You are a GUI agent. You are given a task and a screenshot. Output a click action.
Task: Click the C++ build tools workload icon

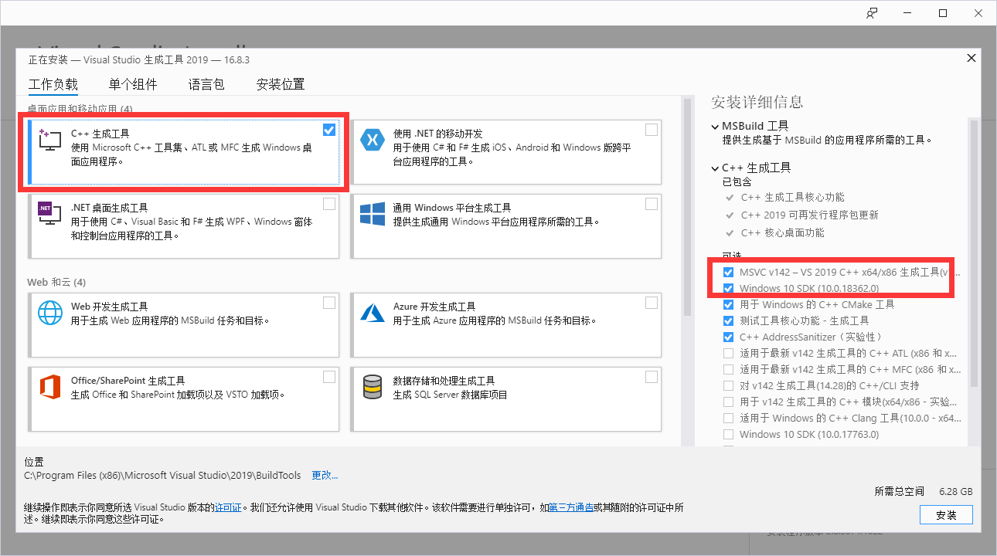click(x=49, y=141)
